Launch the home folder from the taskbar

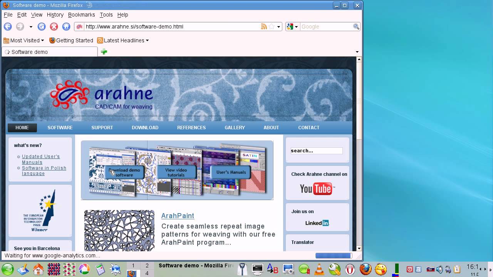(x=38, y=269)
